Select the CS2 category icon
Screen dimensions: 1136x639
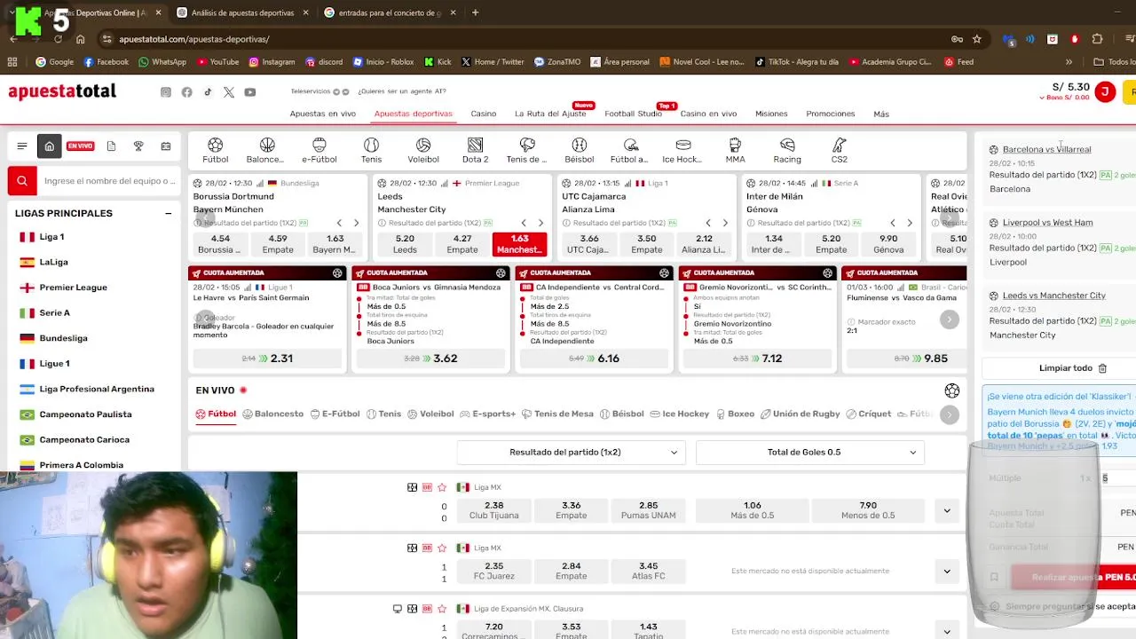(839, 150)
